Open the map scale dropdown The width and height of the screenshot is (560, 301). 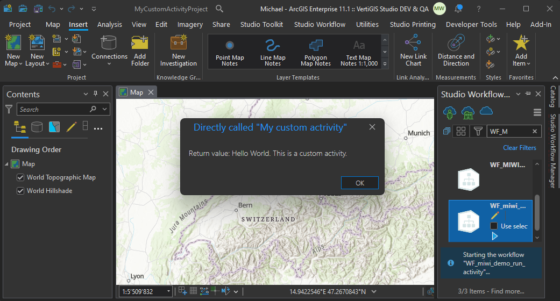click(169, 291)
